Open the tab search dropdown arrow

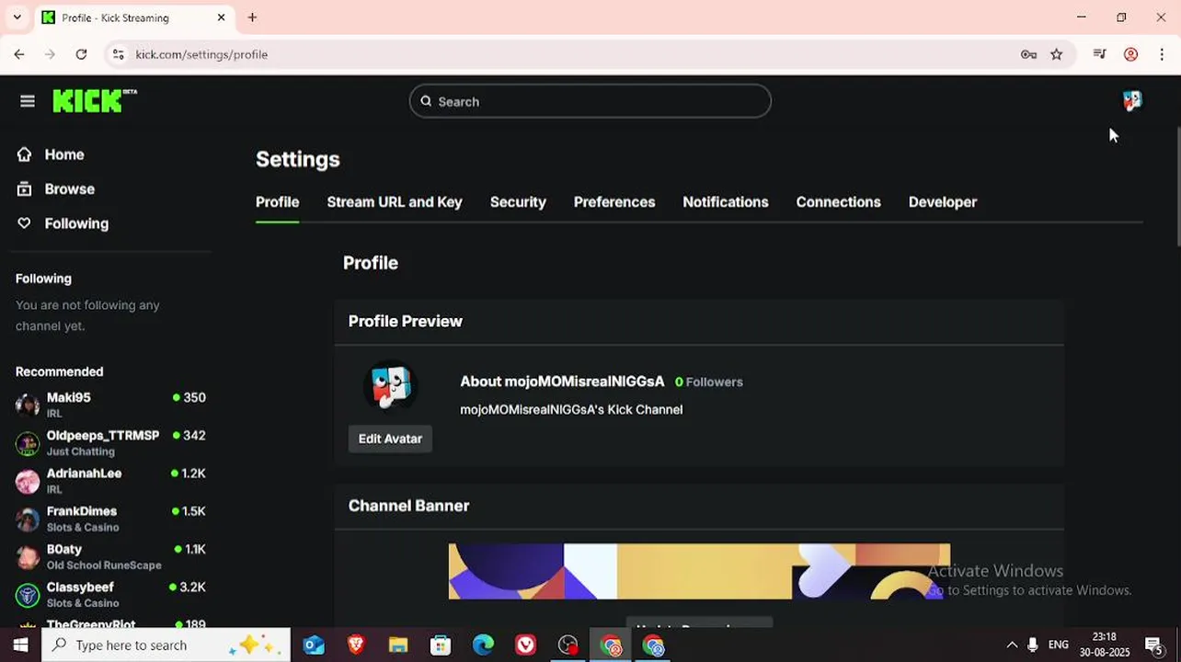17,17
